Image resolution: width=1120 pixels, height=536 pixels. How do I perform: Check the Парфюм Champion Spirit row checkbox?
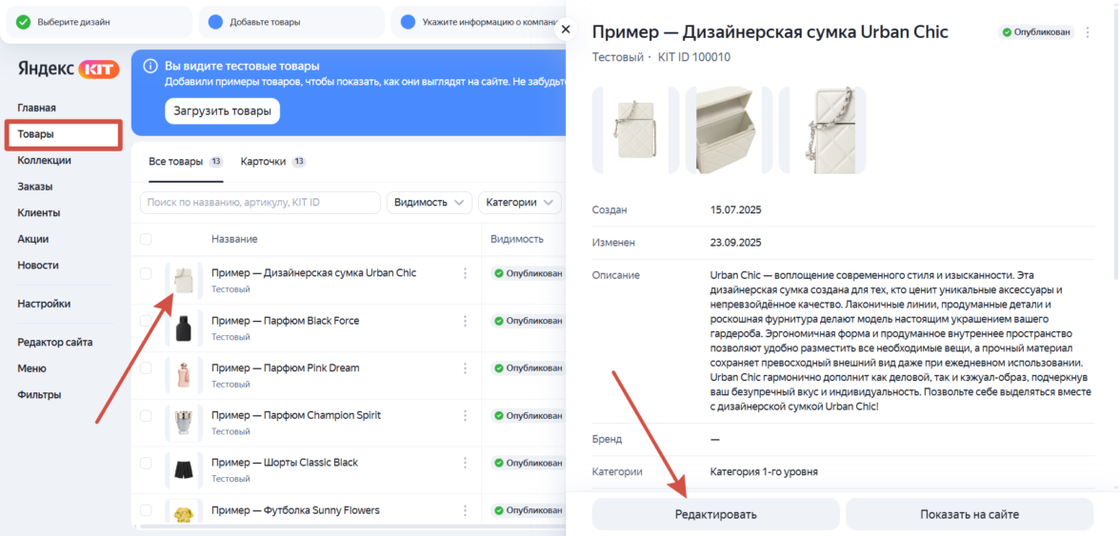pyautogui.click(x=146, y=415)
